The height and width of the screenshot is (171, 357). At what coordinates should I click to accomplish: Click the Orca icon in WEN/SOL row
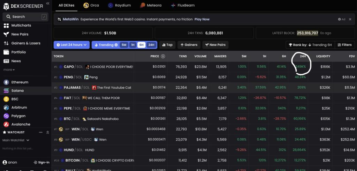61,129
